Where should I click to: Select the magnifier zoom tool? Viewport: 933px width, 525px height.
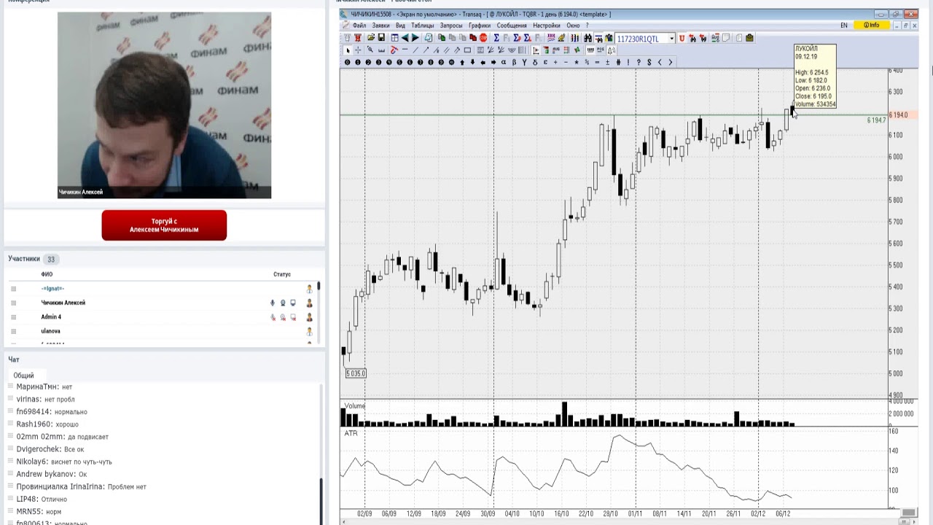tap(370, 50)
